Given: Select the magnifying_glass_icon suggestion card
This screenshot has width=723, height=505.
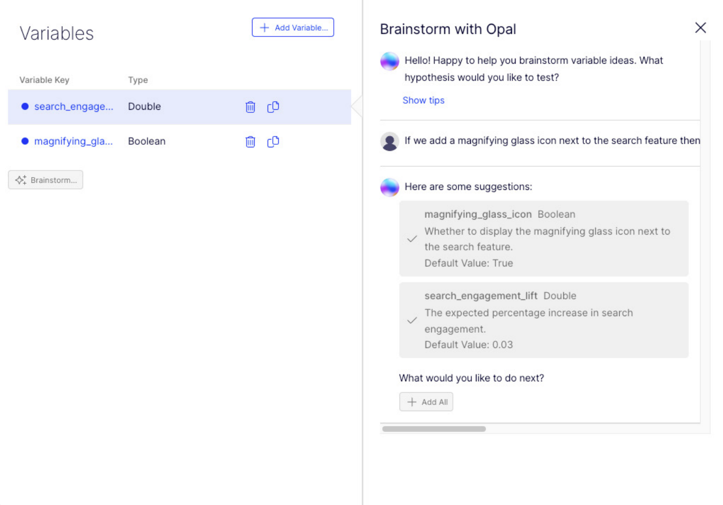Looking at the screenshot, I should (x=543, y=239).
